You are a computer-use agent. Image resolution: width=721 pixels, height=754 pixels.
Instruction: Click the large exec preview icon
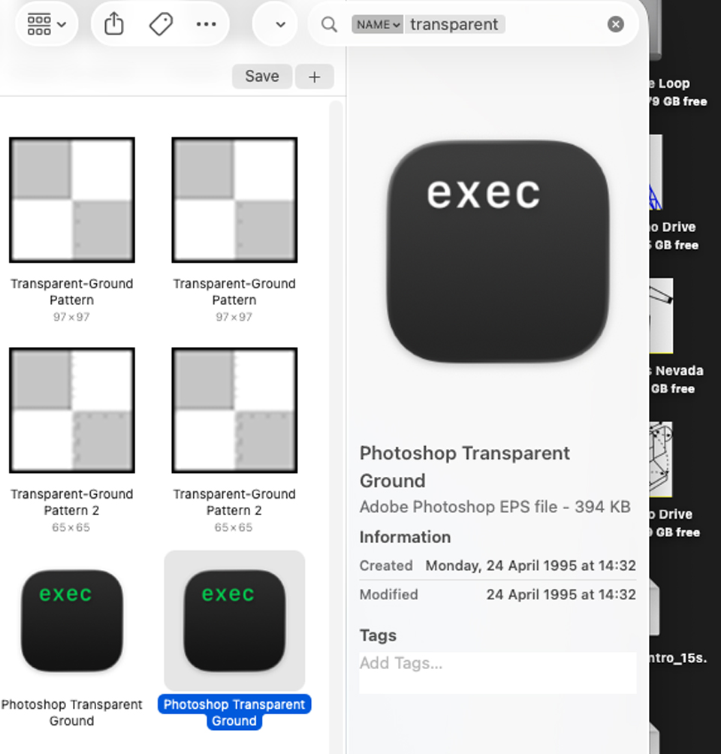tap(498, 251)
